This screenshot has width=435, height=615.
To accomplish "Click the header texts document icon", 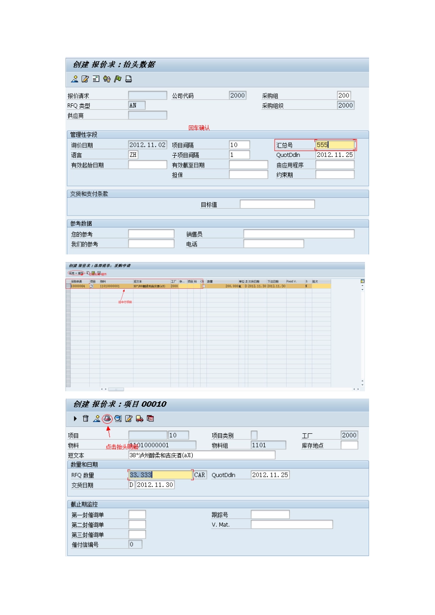I will coord(96,79).
